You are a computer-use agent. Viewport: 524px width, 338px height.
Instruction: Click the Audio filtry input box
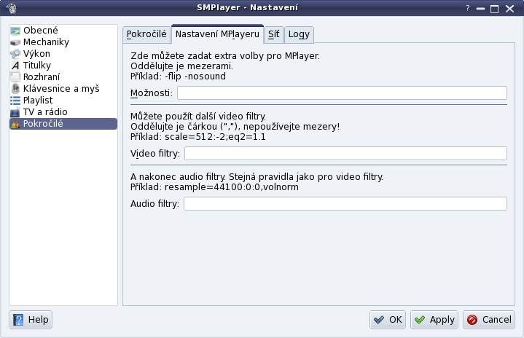(x=345, y=204)
